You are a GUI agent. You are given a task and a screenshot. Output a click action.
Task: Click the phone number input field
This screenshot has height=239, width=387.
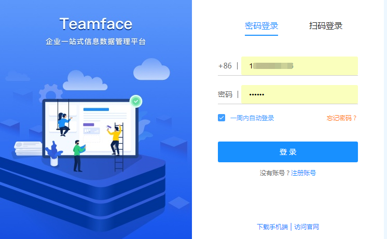[x=299, y=66]
